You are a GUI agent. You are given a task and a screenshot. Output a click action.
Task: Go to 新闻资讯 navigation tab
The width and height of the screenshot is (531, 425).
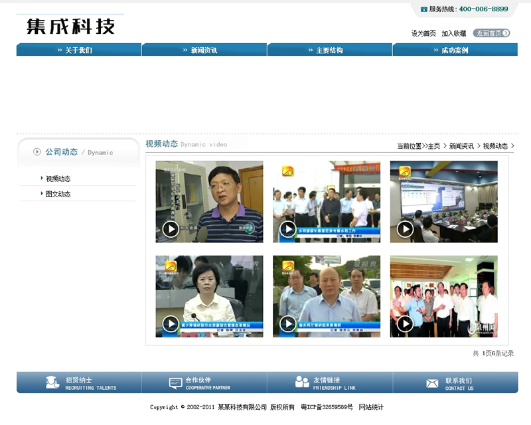click(x=204, y=50)
